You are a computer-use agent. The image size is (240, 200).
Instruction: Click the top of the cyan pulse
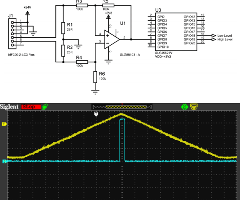[x=122, y=119]
